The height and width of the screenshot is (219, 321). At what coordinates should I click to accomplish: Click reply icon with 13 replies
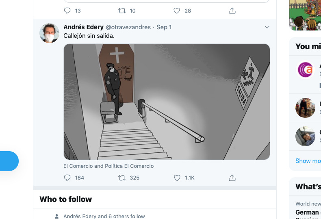point(67,11)
